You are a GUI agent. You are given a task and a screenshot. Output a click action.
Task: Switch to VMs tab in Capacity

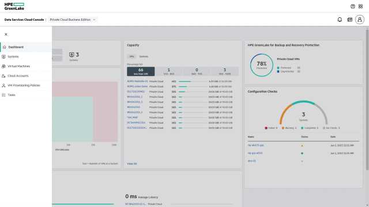point(131,56)
